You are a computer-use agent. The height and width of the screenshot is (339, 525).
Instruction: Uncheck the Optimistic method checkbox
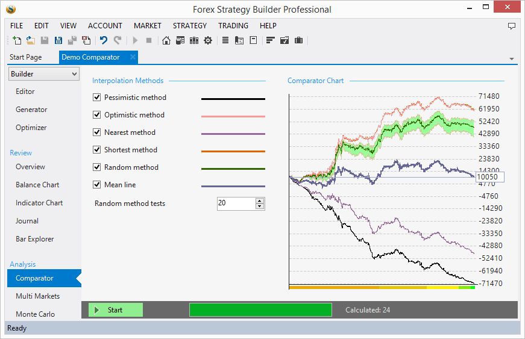click(97, 114)
